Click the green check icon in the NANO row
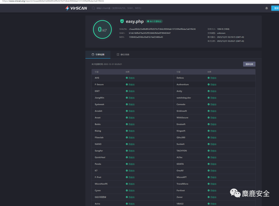This screenshot has height=206, width=279. tap(127, 144)
